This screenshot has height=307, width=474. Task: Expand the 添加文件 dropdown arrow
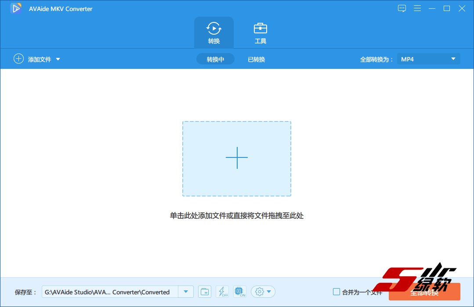58,59
